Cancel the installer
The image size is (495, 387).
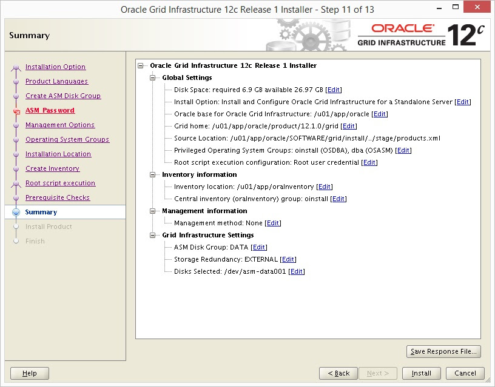pos(465,373)
